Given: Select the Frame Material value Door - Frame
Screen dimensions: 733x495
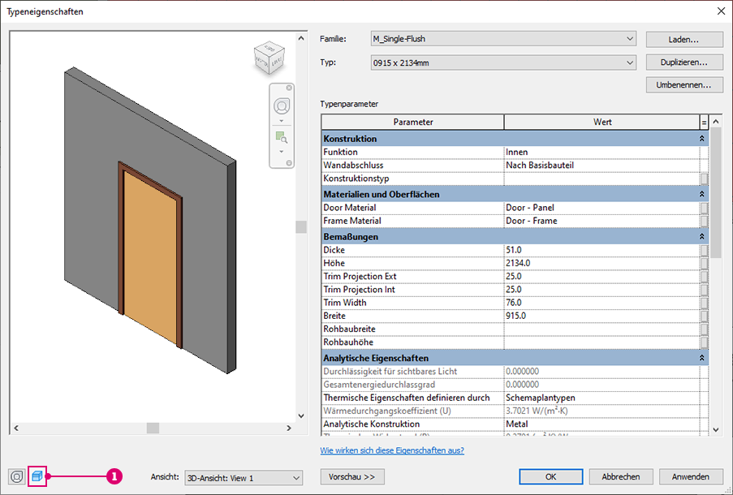Looking at the screenshot, I should pyautogui.click(x=601, y=221).
